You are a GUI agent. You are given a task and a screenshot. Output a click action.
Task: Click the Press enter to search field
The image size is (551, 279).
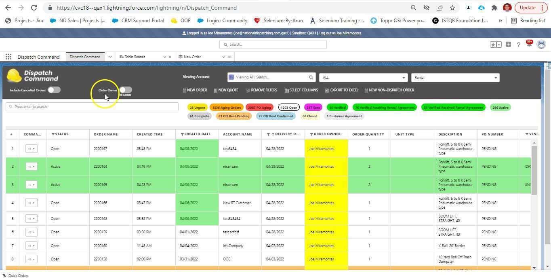(x=92, y=107)
